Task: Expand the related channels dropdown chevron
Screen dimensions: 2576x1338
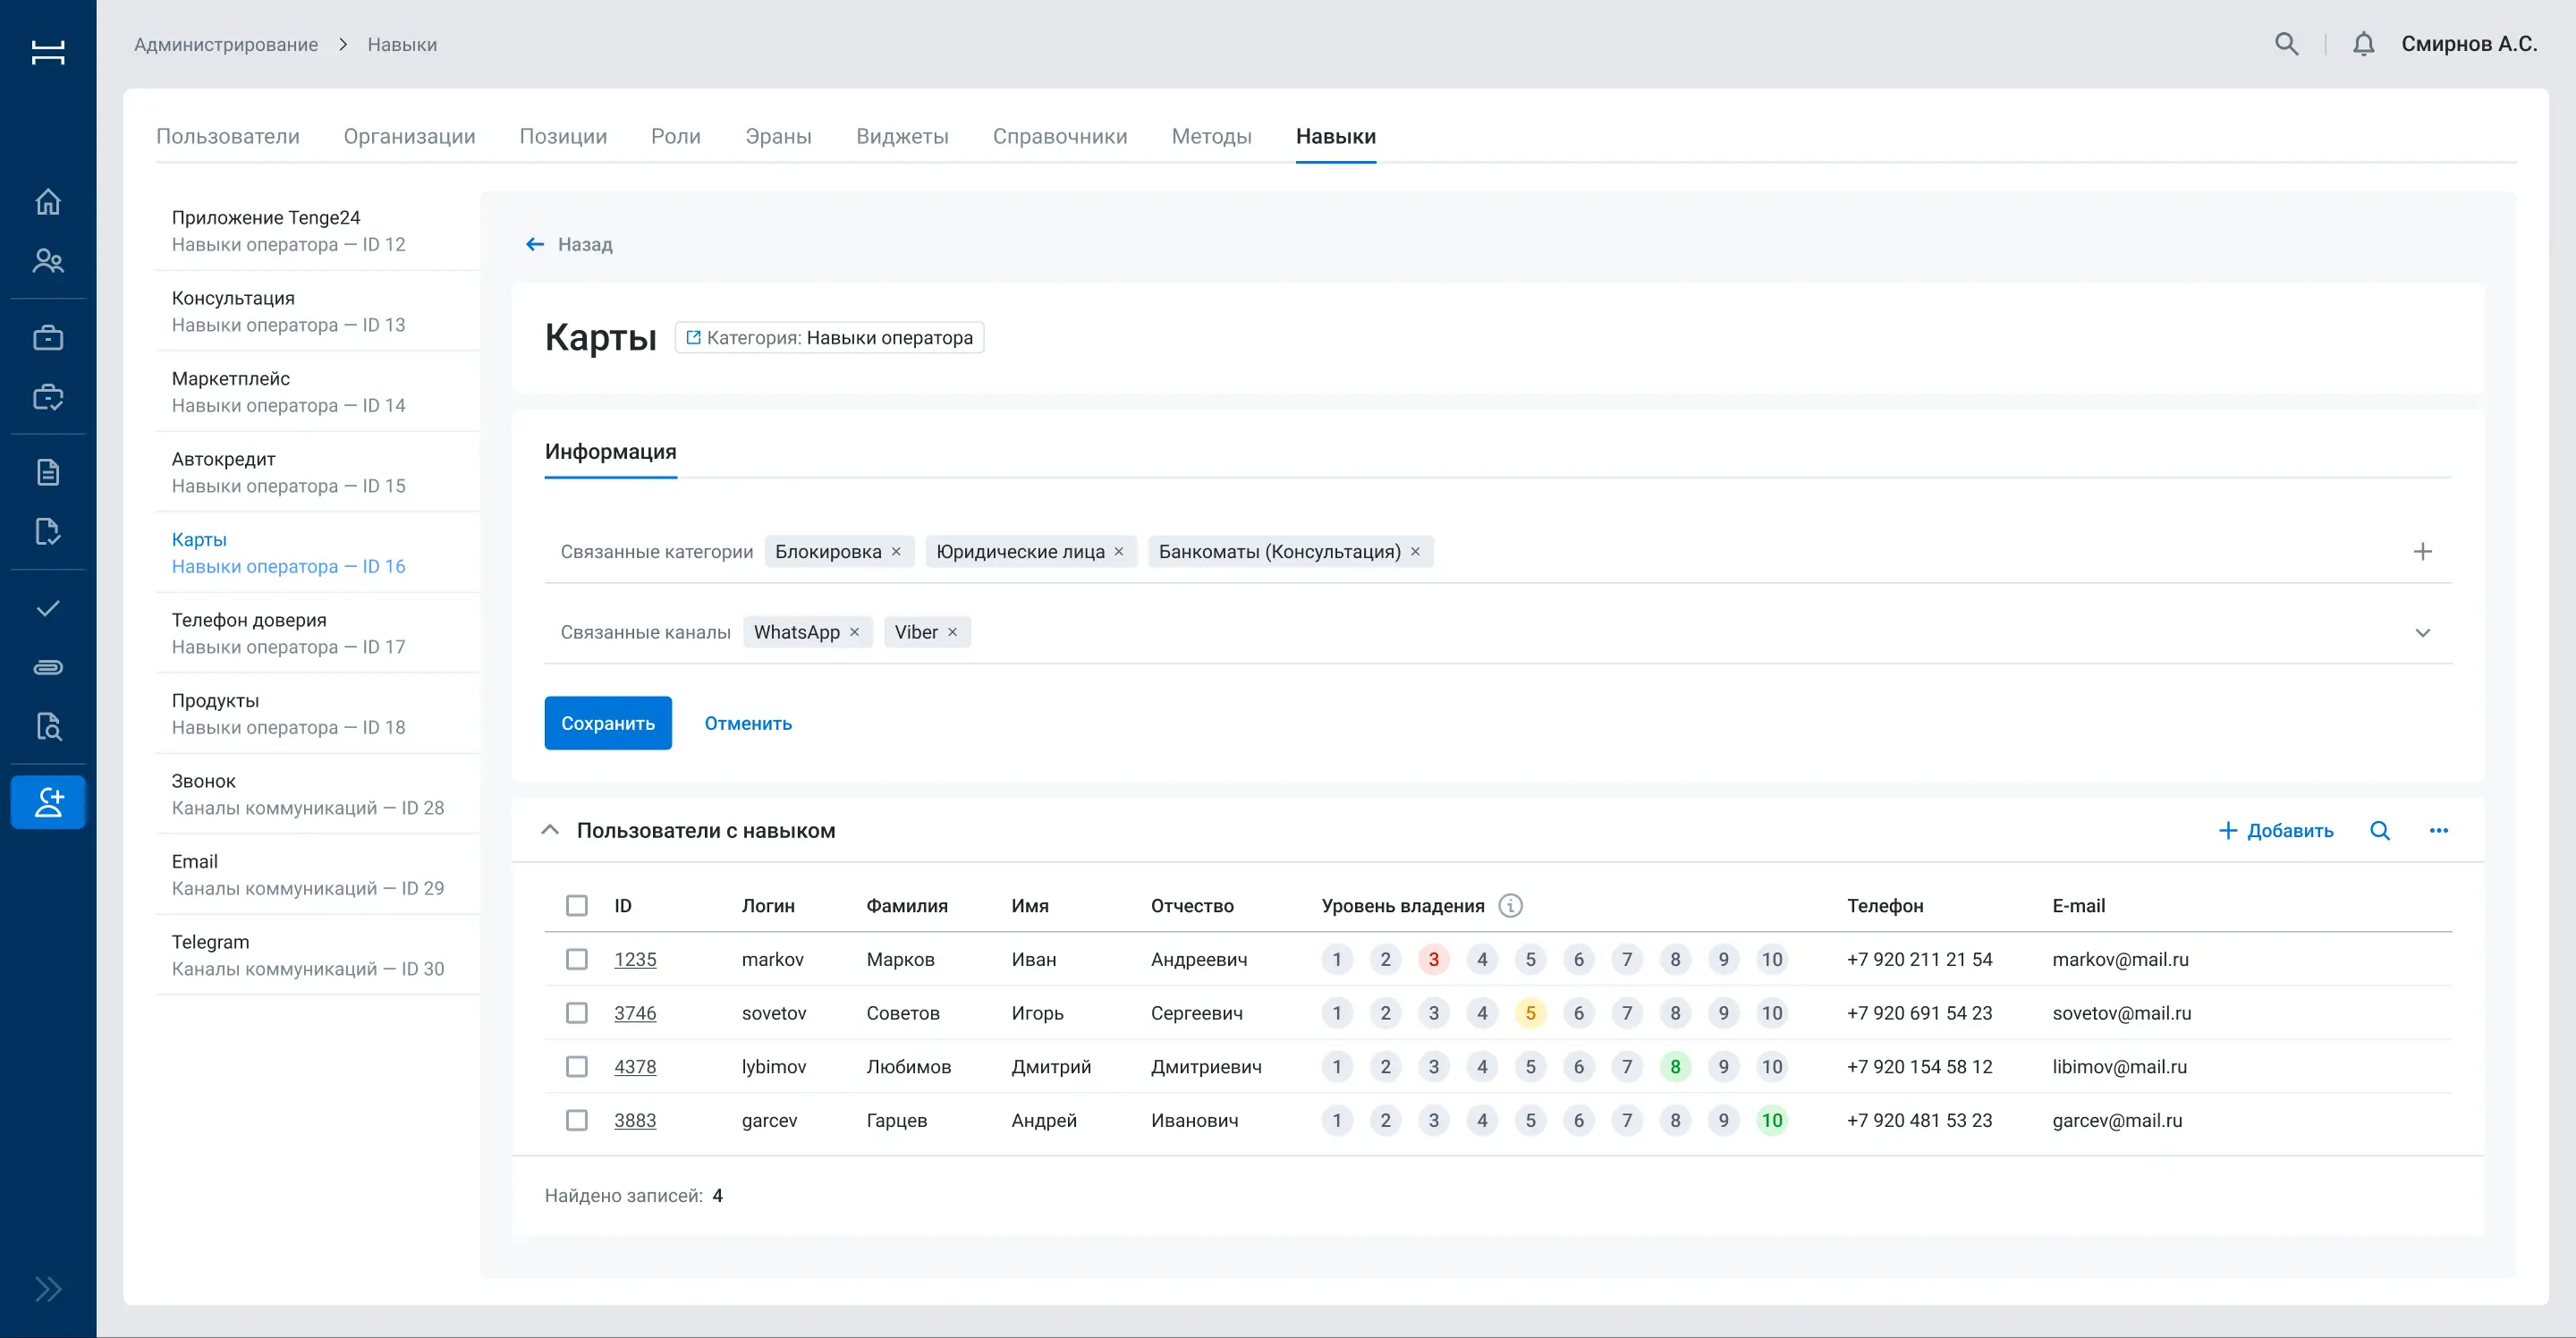Action: point(2422,633)
